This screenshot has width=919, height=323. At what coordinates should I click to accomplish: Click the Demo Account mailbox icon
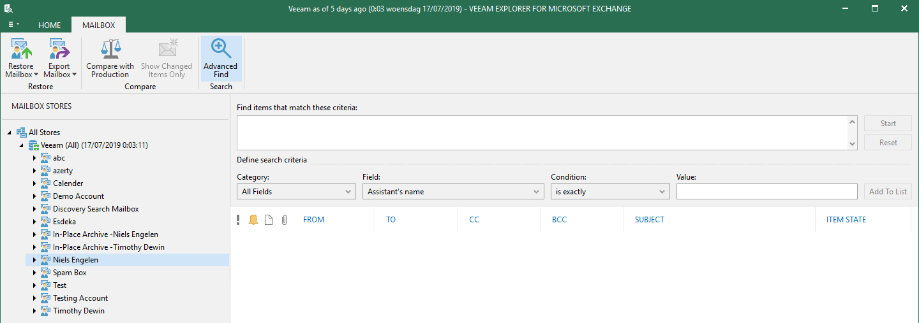pos(45,196)
